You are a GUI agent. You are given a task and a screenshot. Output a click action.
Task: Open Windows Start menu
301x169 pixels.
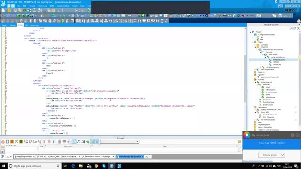tap(4, 166)
